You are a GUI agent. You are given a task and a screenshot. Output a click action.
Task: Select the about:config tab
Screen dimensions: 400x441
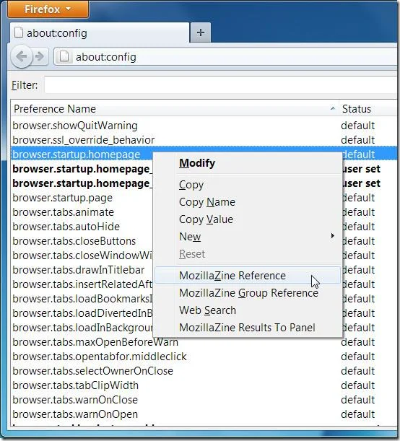(x=99, y=33)
